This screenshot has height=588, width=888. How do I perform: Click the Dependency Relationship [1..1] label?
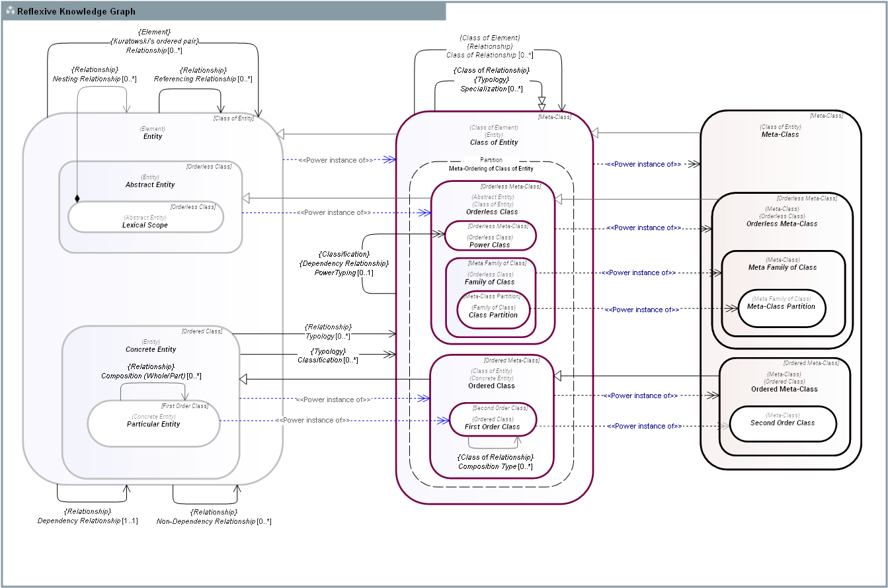[x=87, y=521]
